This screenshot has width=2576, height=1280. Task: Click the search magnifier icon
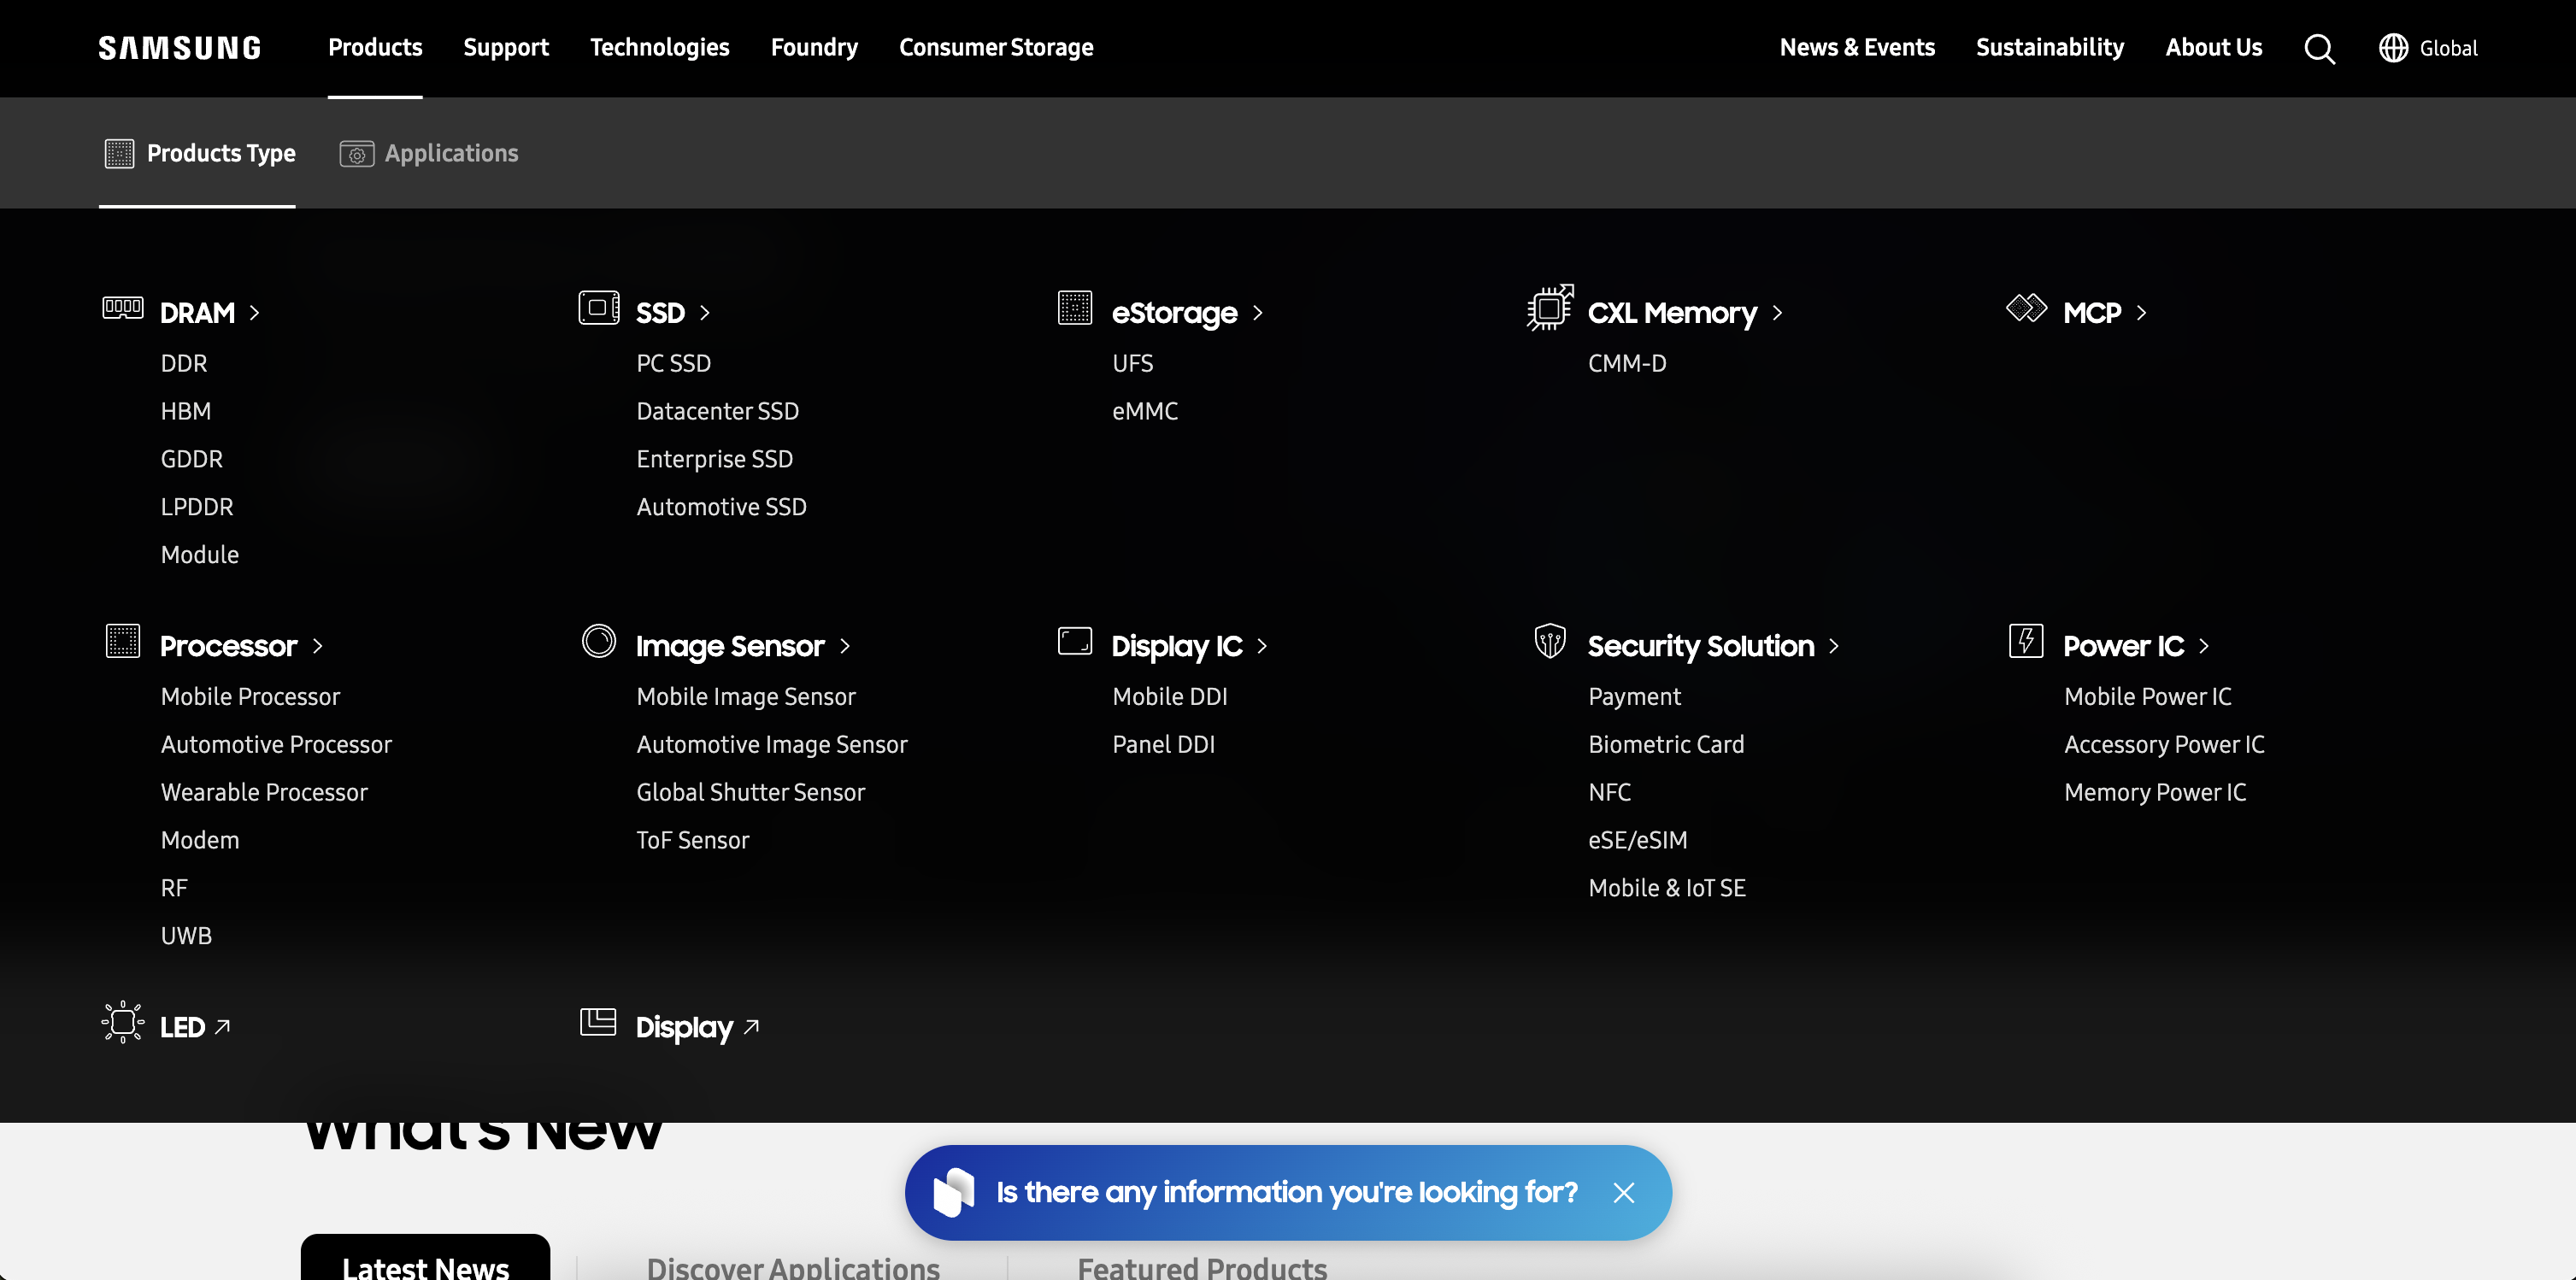(2319, 48)
